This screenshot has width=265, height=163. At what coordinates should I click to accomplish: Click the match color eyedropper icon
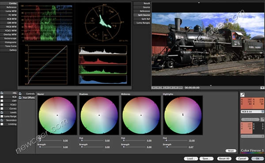(x=262, y=119)
